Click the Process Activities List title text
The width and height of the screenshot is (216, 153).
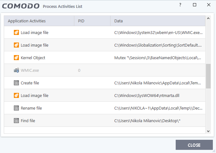[62, 7]
